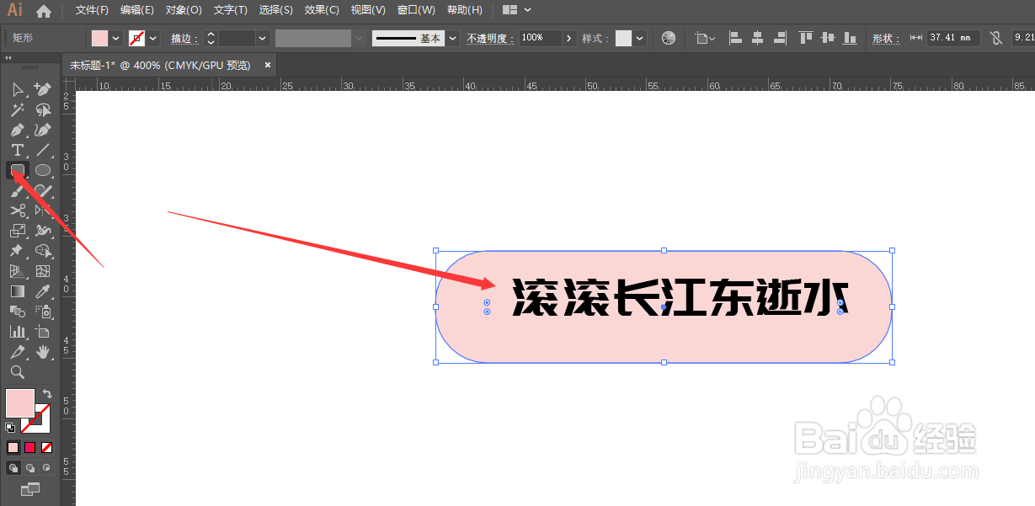Screen dimensions: 1035x506
Task: Select the Zoom tool
Action: 17,371
